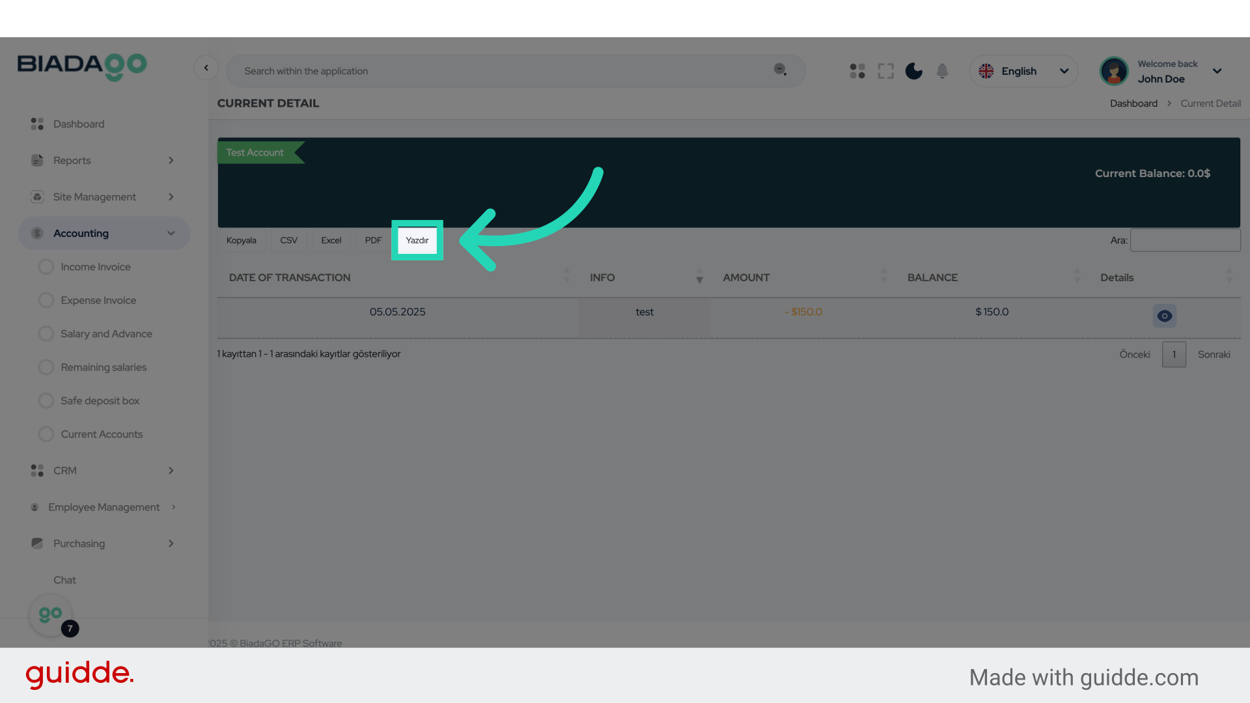
Task: Open the apps grid icon
Action: 857,71
